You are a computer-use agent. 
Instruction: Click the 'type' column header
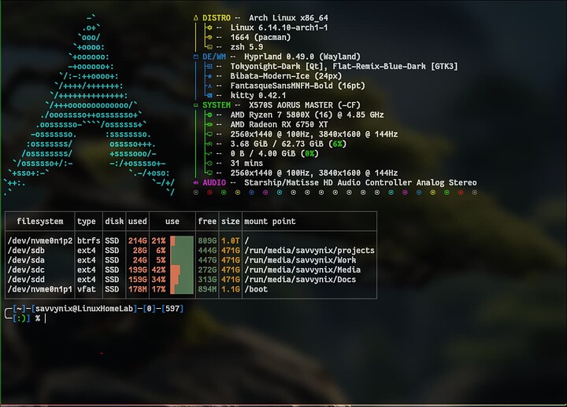point(87,222)
